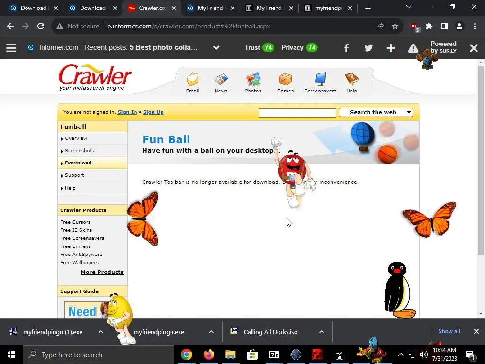Open the Search the web dropdown arrow
The width and height of the screenshot is (485, 364).
click(409, 112)
